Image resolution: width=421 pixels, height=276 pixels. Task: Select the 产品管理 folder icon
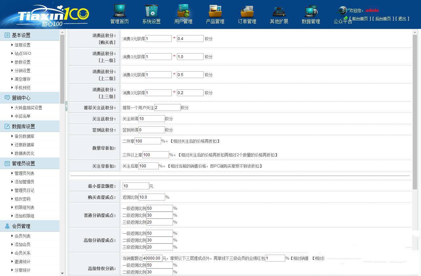pos(215,11)
